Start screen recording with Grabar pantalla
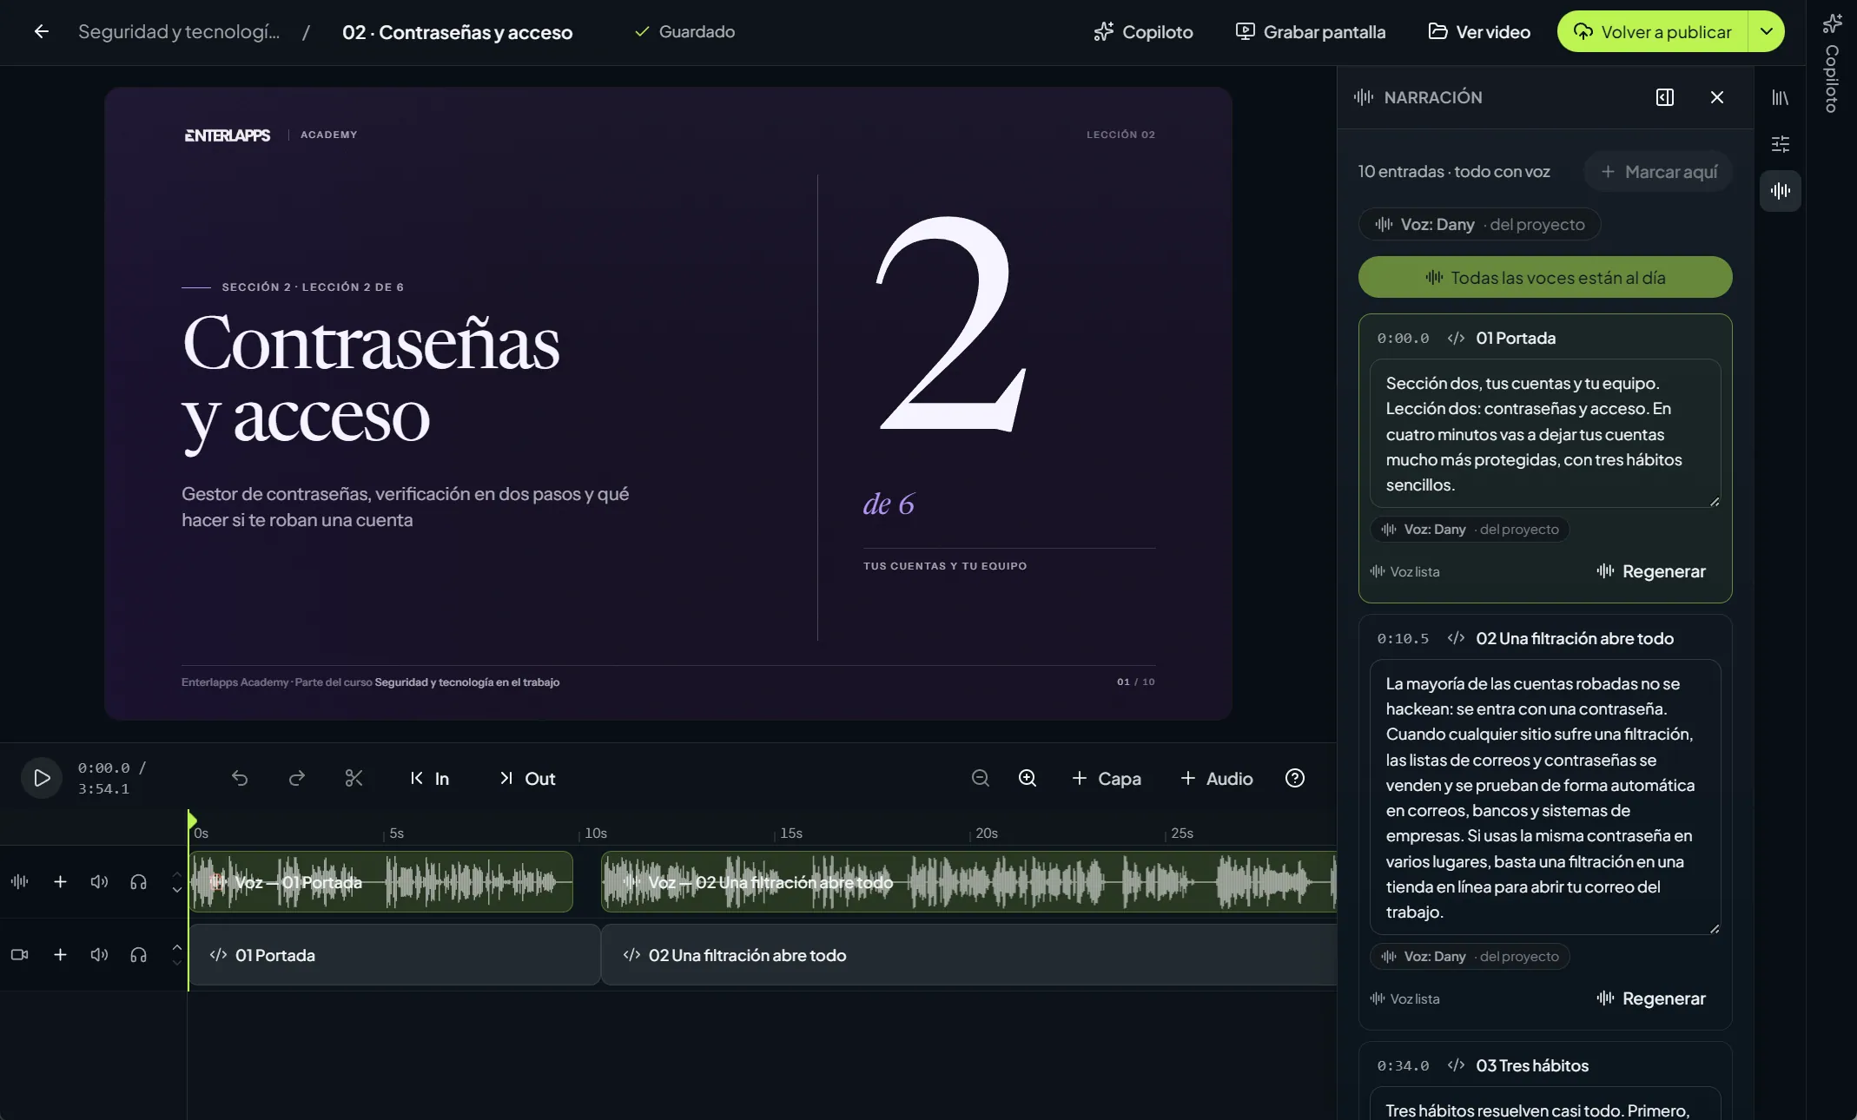The image size is (1857, 1120). 1311,32
